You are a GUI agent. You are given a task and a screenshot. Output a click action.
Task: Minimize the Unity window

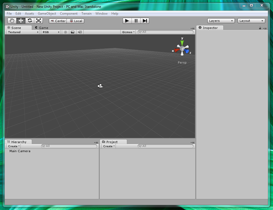pos(244,5)
